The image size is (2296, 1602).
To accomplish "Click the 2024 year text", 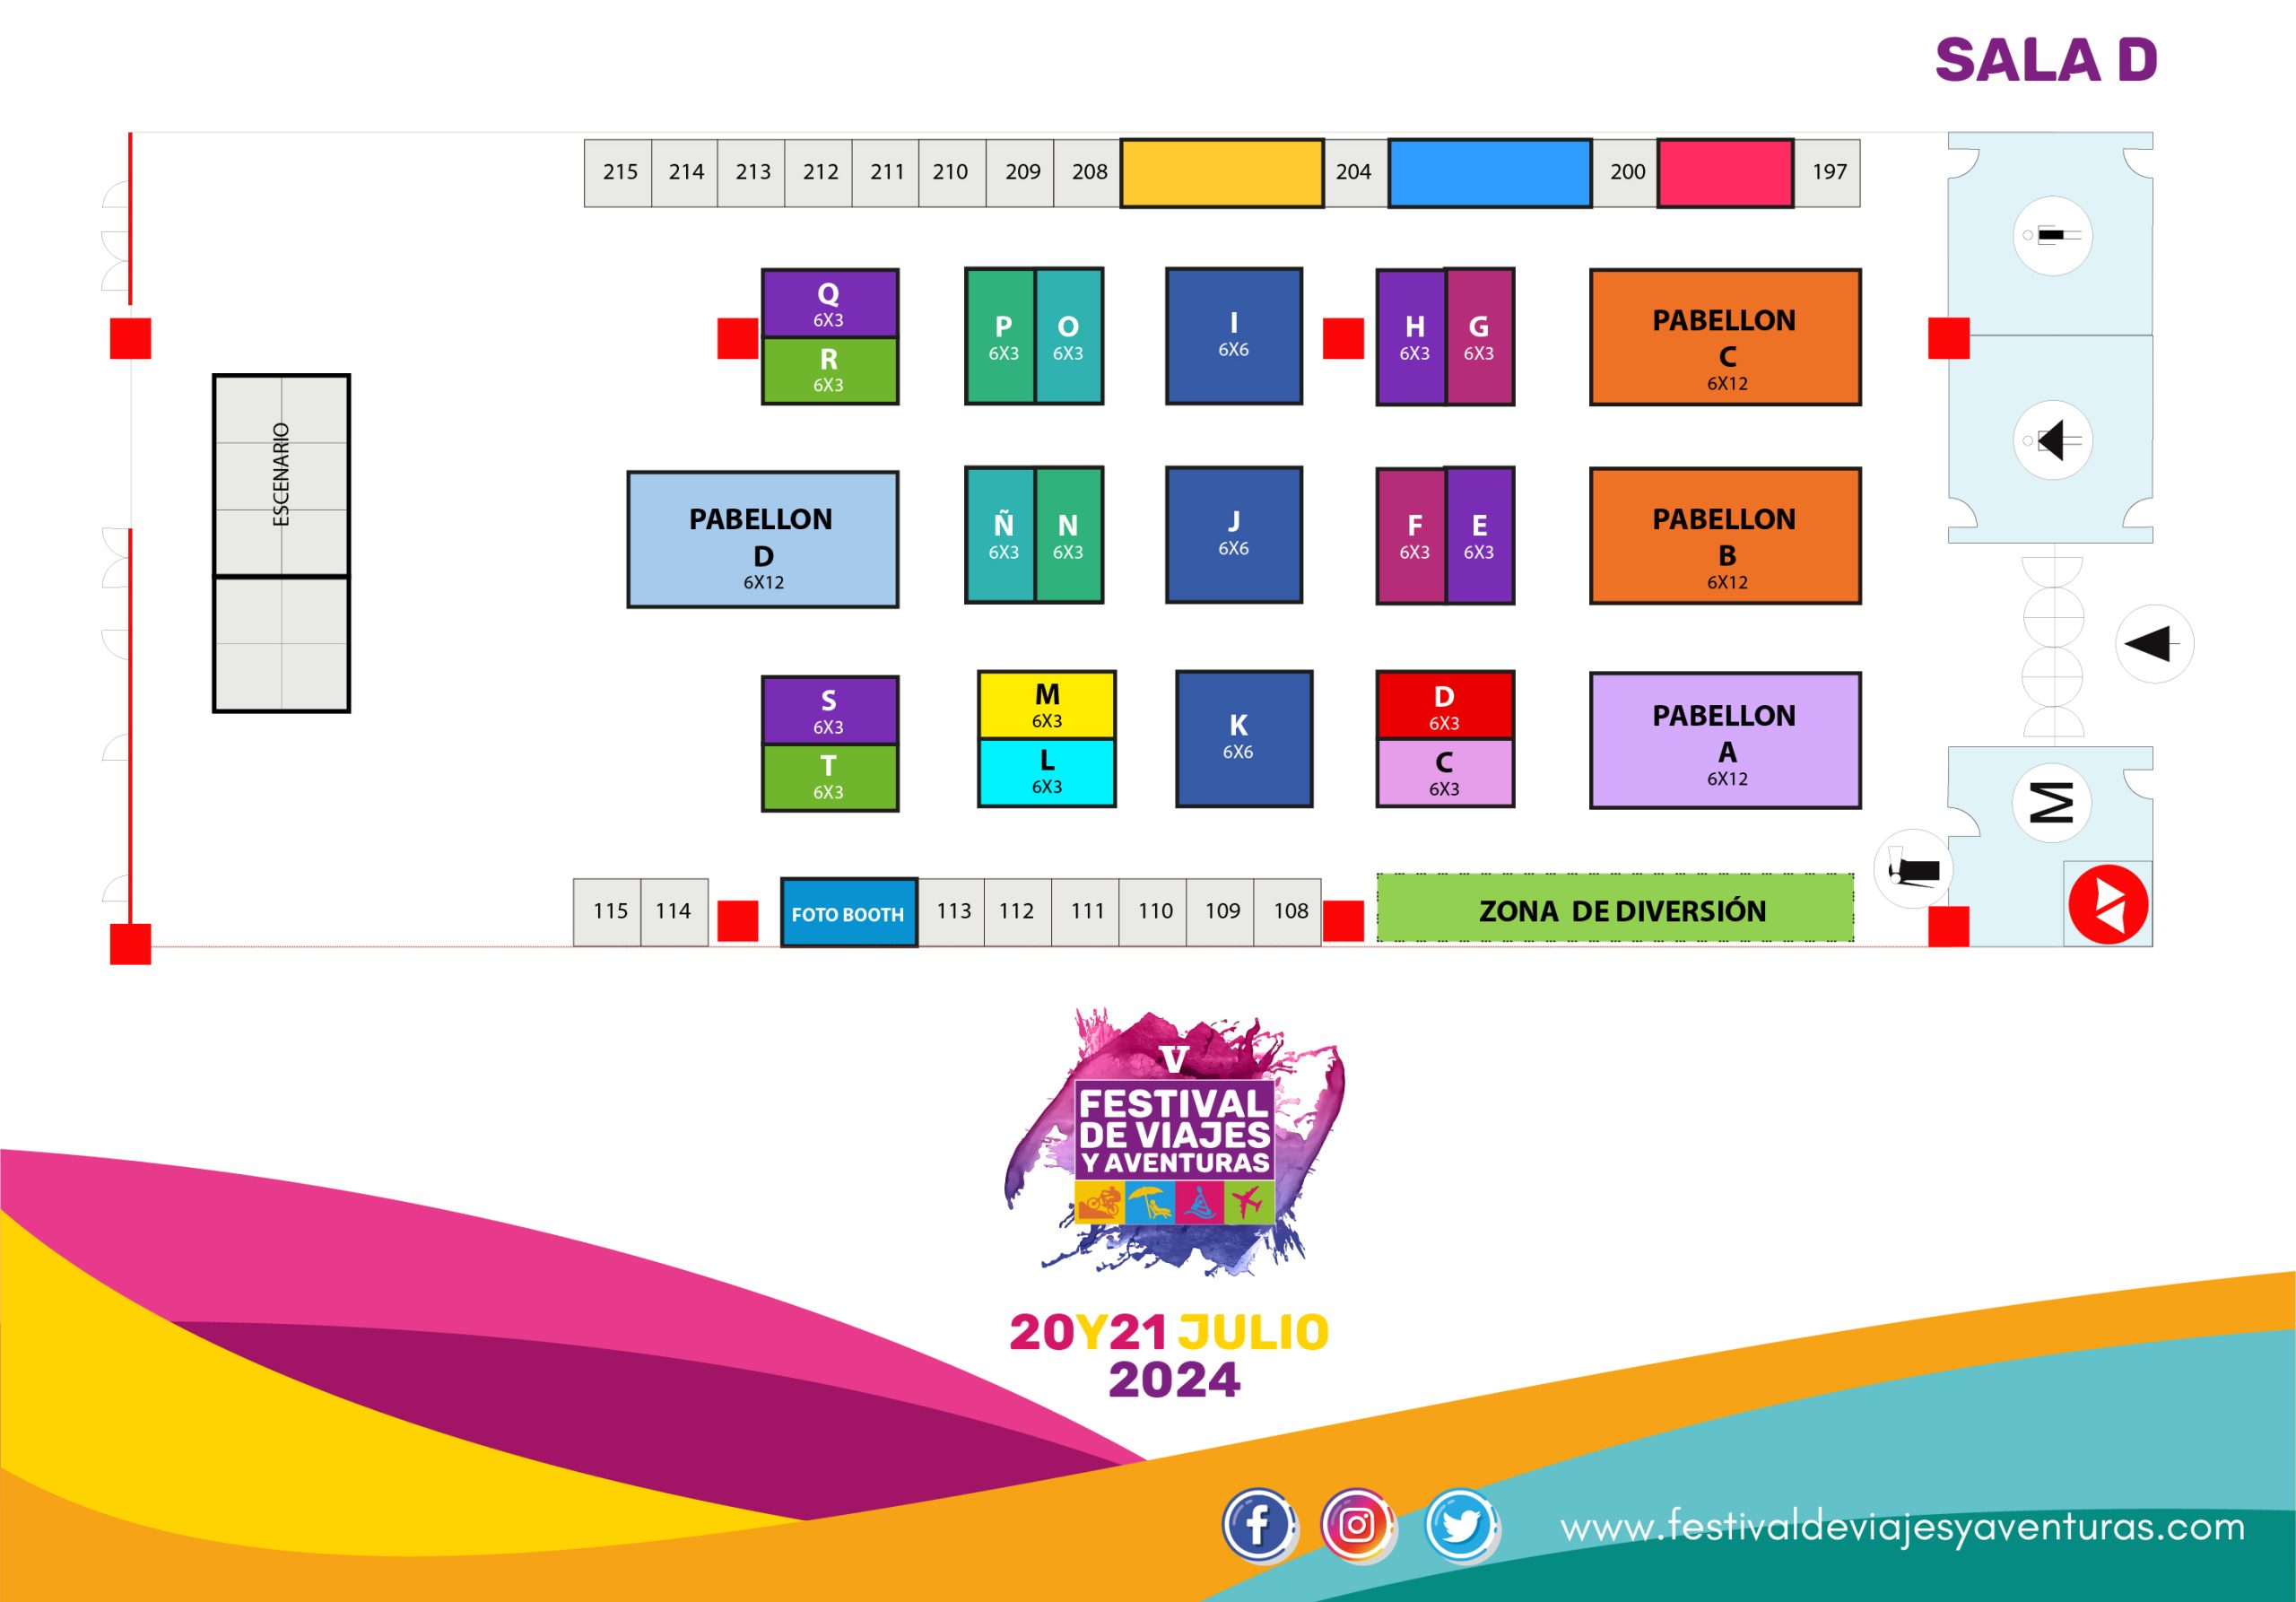I will (x=1175, y=1380).
